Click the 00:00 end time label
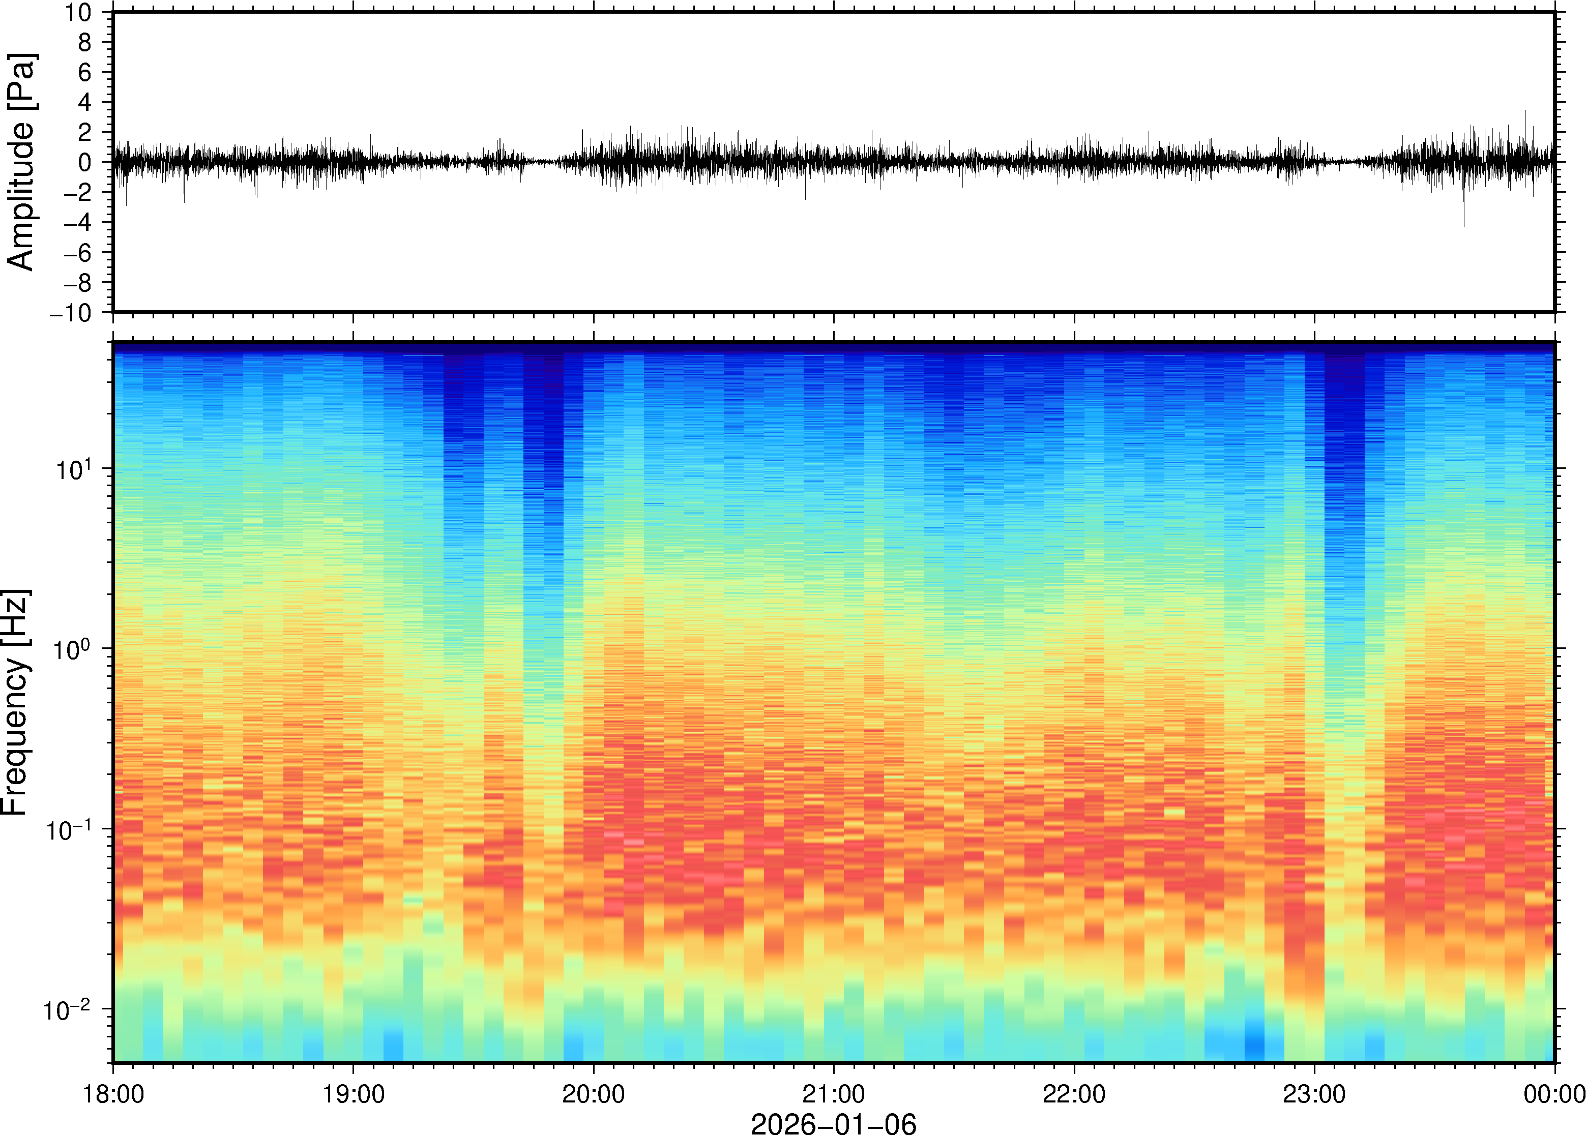The height and width of the screenshot is (1135, 1586). (1554, 1094)
